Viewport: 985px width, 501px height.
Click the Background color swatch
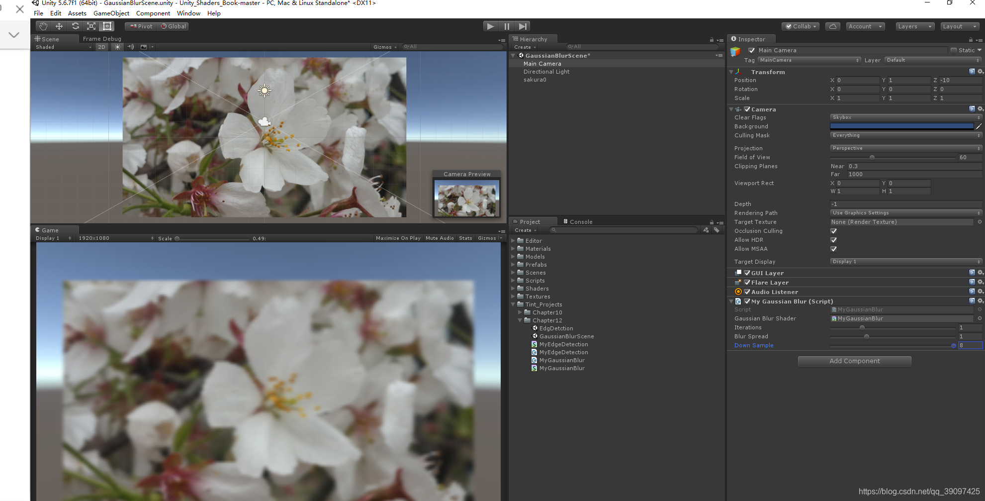[902, 126]
